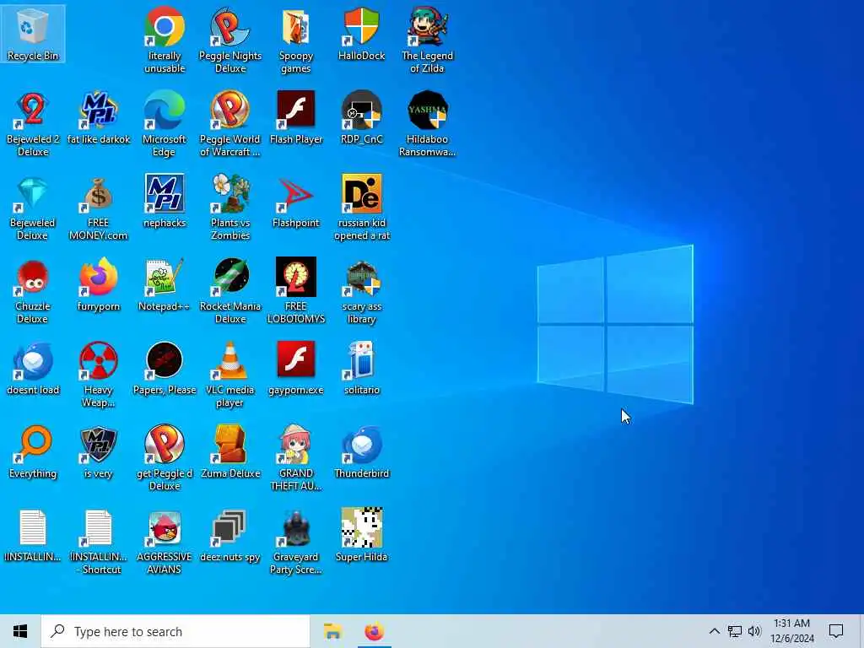Select The Legend of Zilda shortcut
The width and height of the screenshot is (864, 648).
click(x=427, y=40)
